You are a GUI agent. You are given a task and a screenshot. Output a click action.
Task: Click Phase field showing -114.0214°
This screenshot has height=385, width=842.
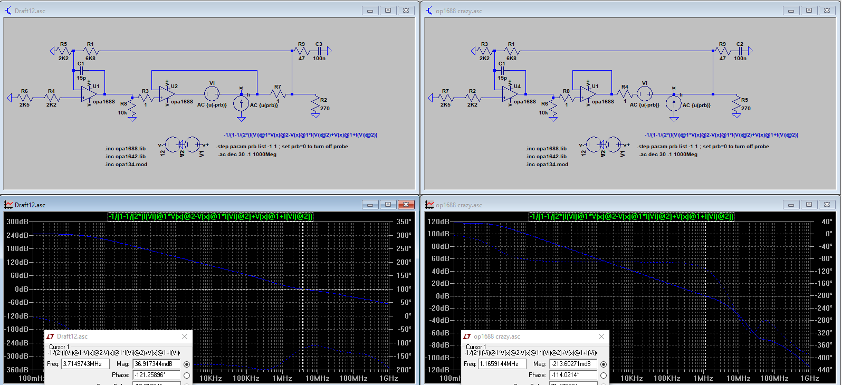pyautogui.click(x=573, y=375)
